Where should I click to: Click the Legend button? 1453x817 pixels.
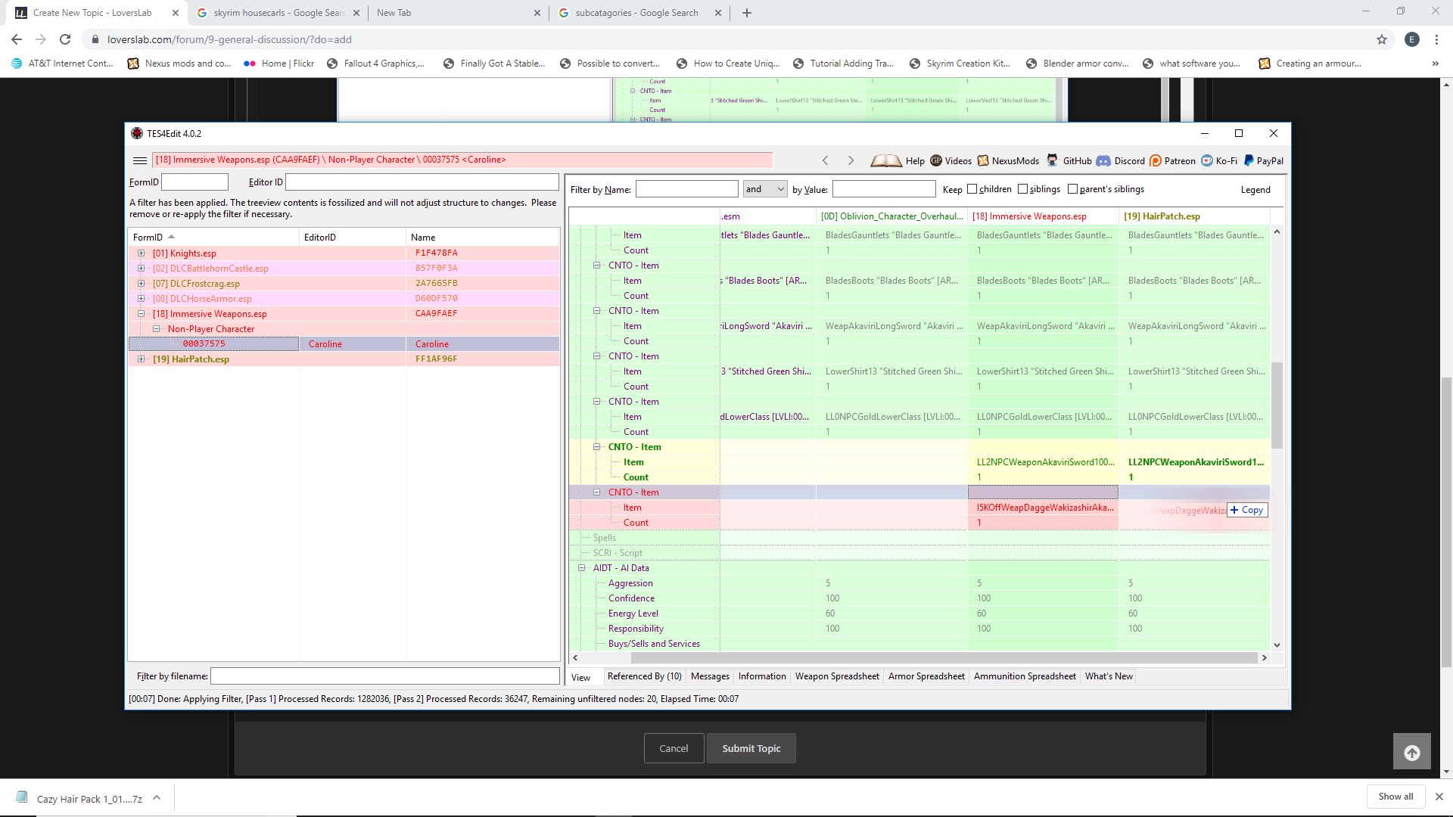tap(1255, 190)
